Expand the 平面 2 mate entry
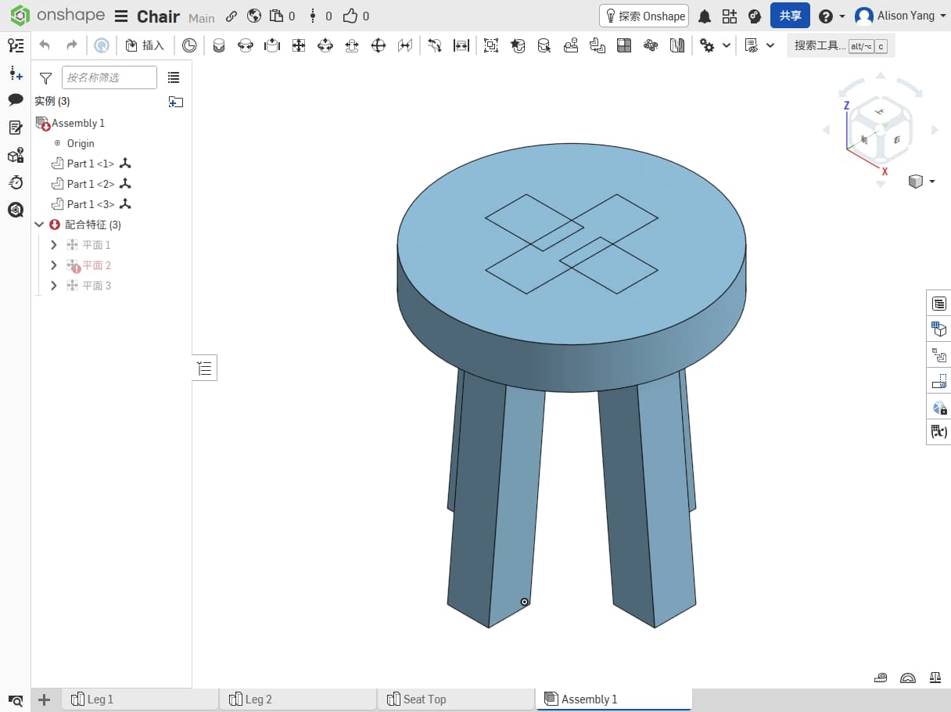This screenshot has width=951, height=712. (x=53, y=265)
